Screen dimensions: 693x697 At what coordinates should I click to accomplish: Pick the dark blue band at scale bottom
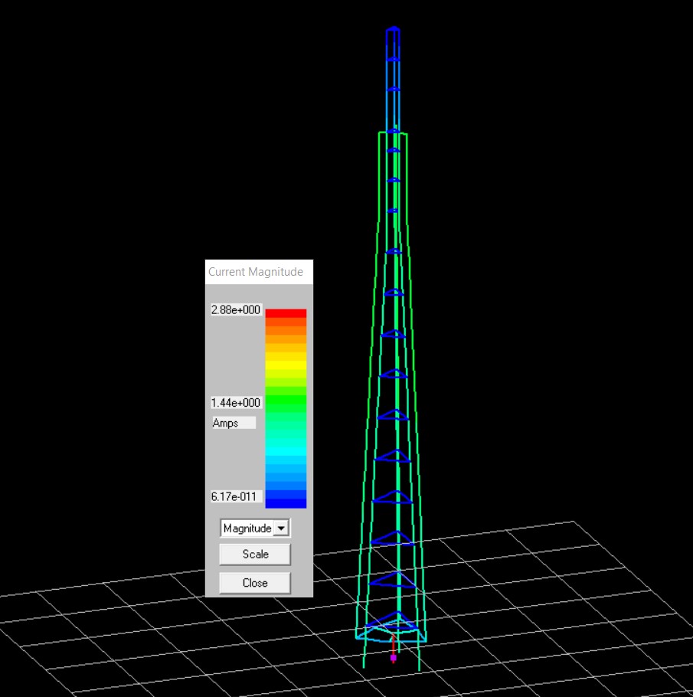point(286,503)
